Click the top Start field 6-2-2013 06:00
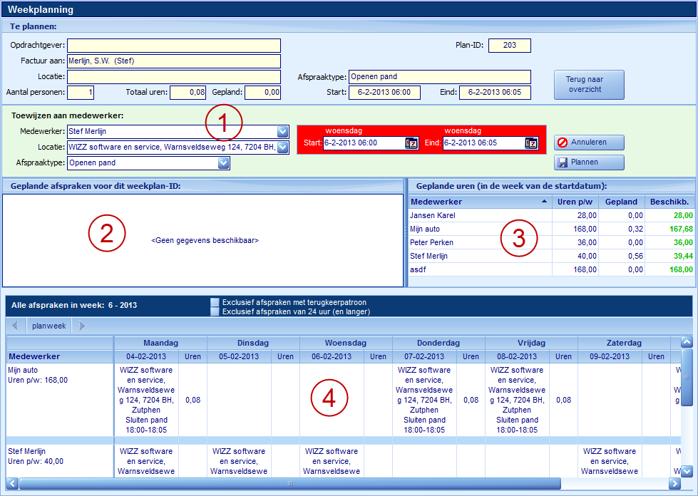The width and height of the screenshot is (698, 496). click(x=384, y=93)
